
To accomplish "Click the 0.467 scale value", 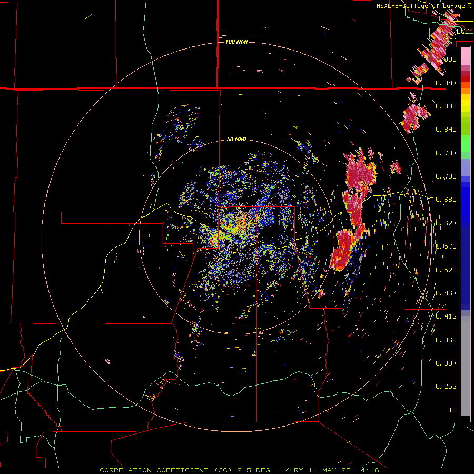I will [x=446, y=293].
